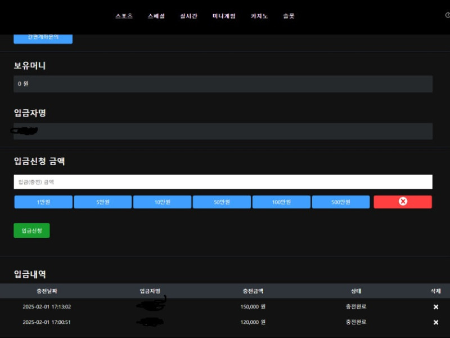The height and width of the screenshot is (338, 450).
Task: Choose the 50만원 amount button
Action: [x=222, y=202]
